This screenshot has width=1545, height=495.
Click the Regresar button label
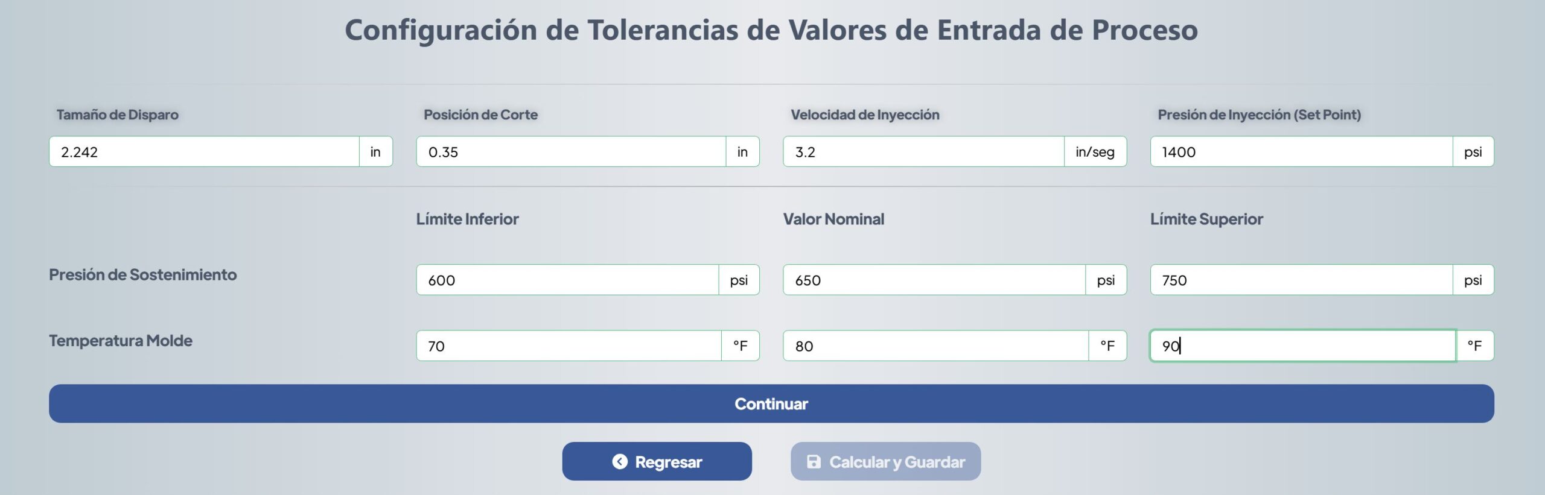point(668,462)
